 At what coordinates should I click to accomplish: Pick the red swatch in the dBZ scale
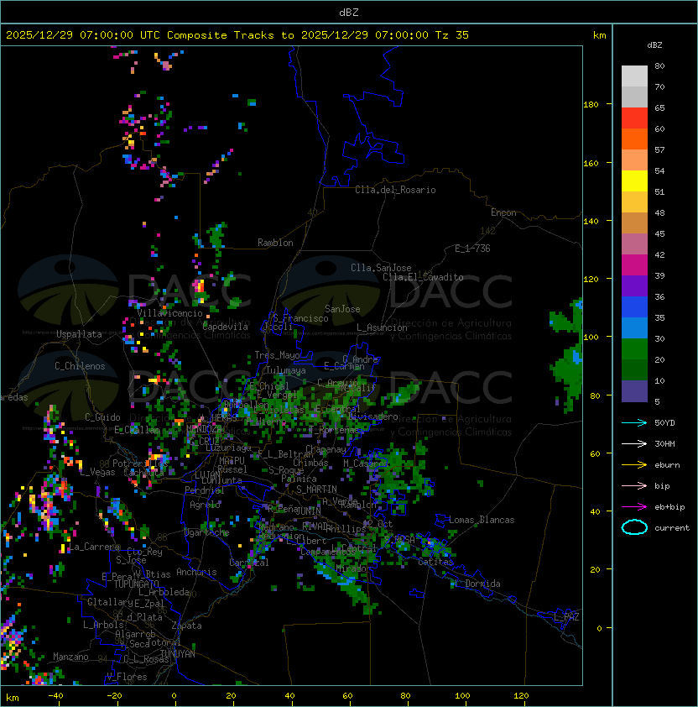coord(634,118)
